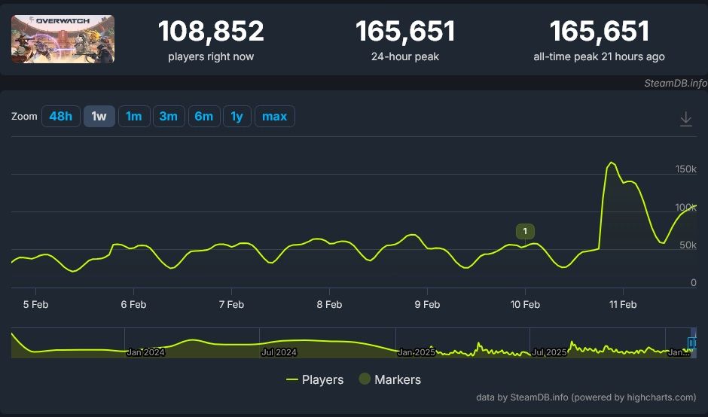
Task: Click the Overwatch game banner image
Action: click(x=63, y=38)
